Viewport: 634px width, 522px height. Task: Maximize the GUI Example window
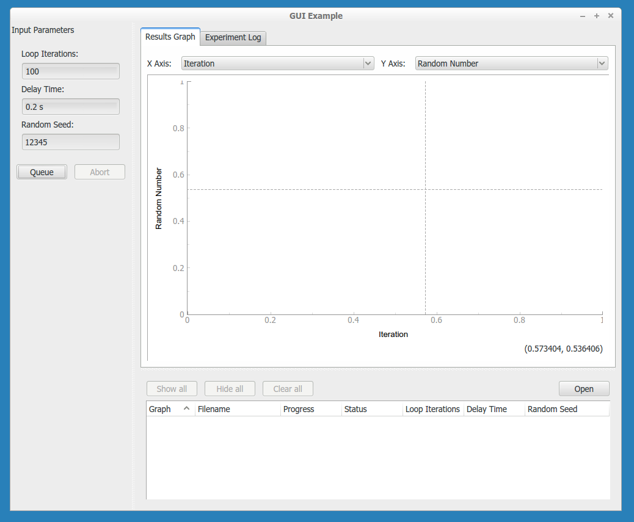coord(597,16)
